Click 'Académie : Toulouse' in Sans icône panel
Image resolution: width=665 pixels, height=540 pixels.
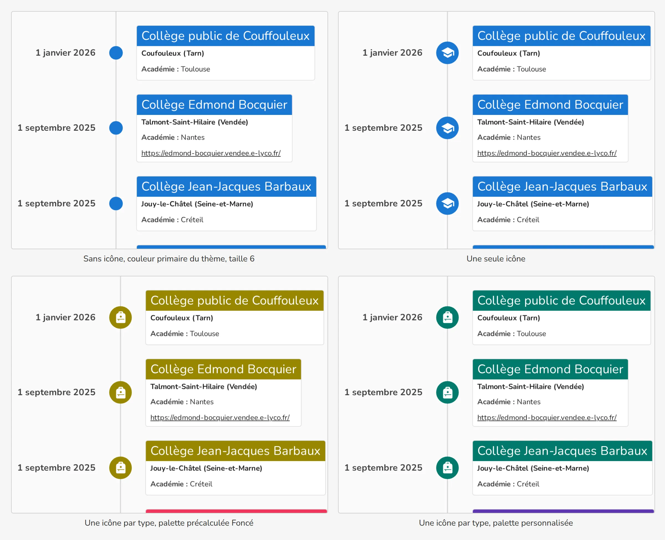[175, 69]
